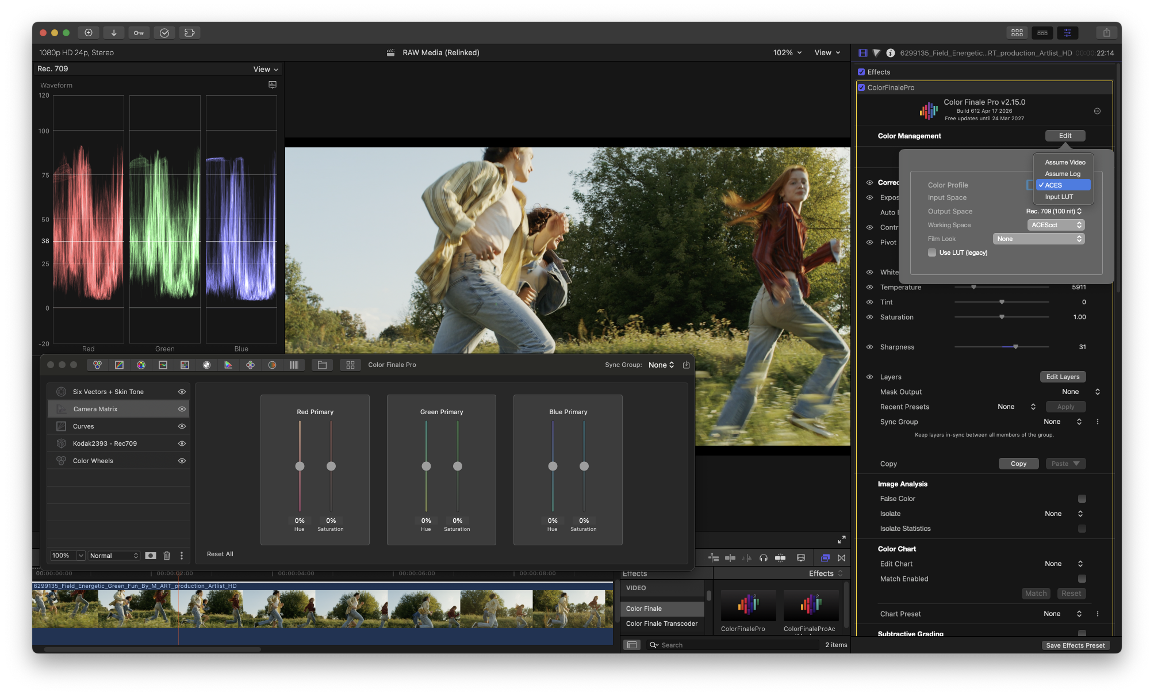Click the Edit Layers button

coord(1063,377)
